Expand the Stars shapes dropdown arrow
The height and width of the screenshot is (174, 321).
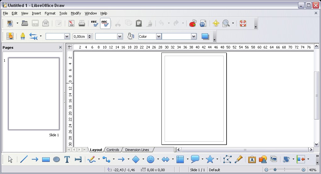pos(217,159)
